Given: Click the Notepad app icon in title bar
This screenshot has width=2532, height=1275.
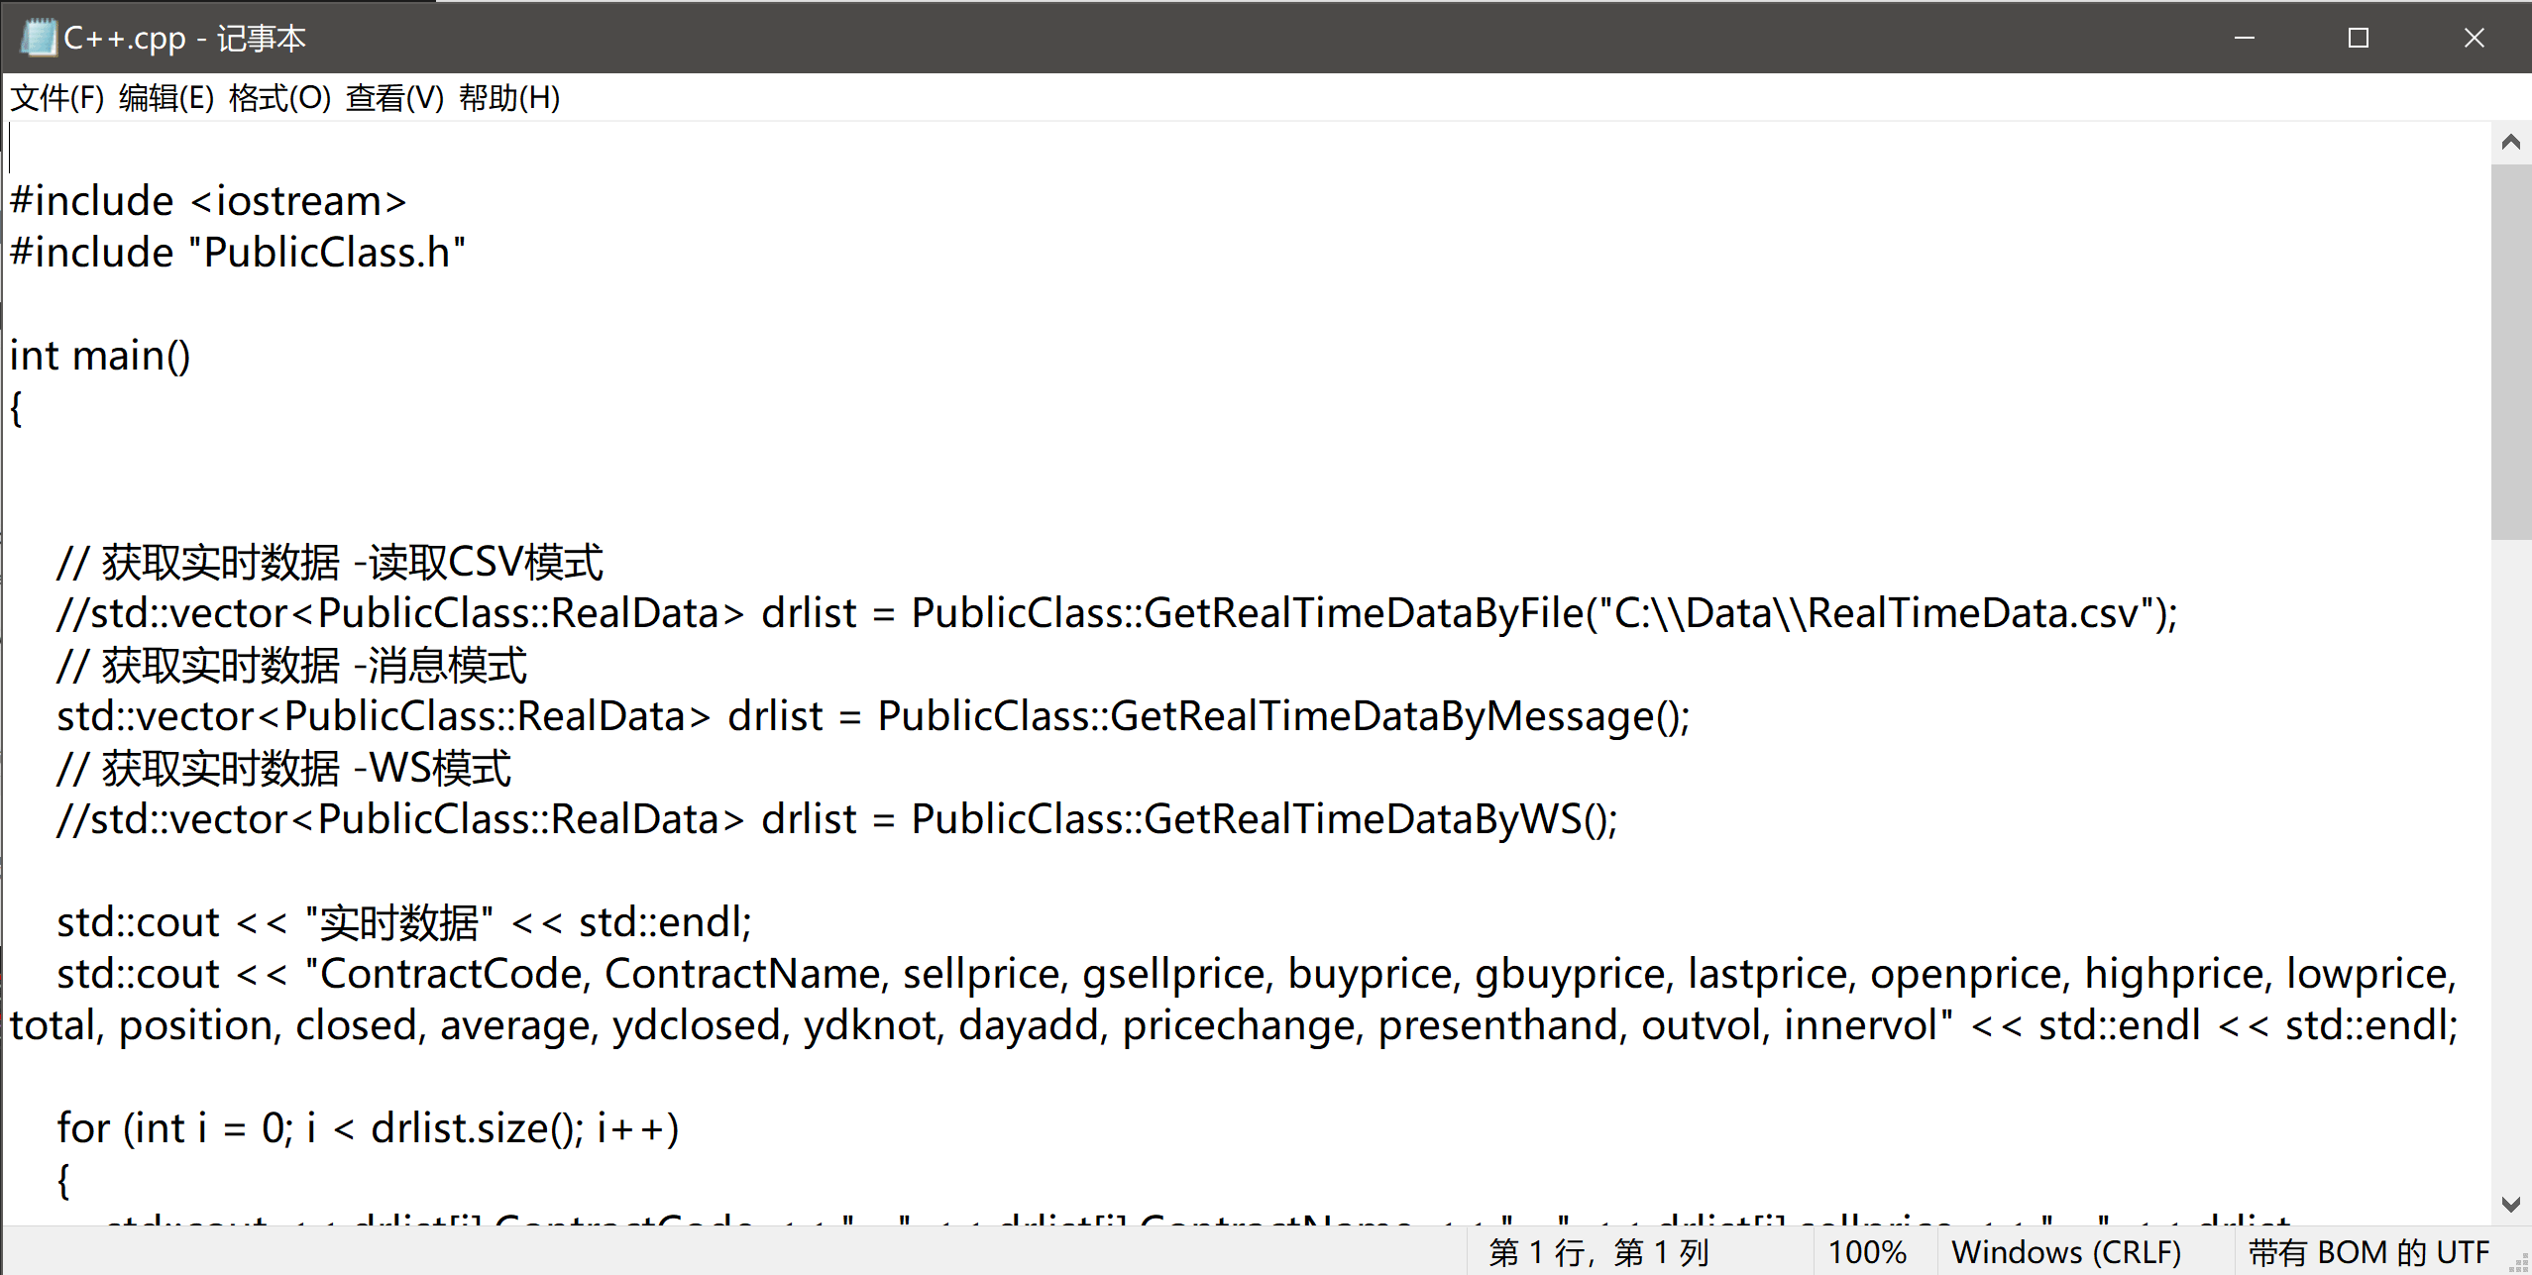Looking at the screenshot, I should click(x=39, y=38).
